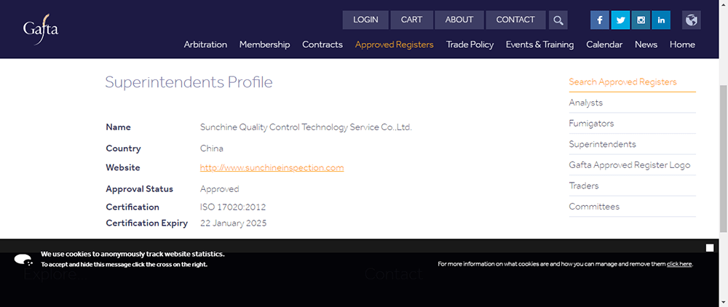The image size is (728, 307).
Task: Open the sunchineinspection.com website link
Action: click(x=272, y=167)
